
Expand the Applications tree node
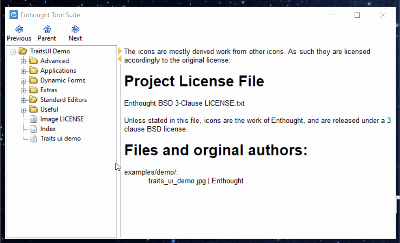point(23,71)
